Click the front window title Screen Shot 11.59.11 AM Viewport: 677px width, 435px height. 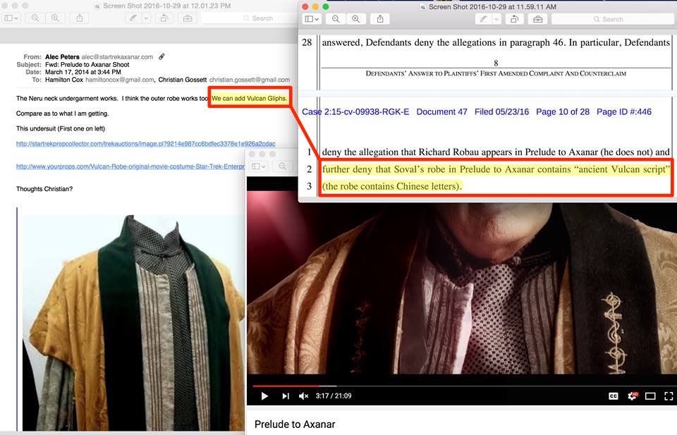pyautogui.click(x=492, y=6)
